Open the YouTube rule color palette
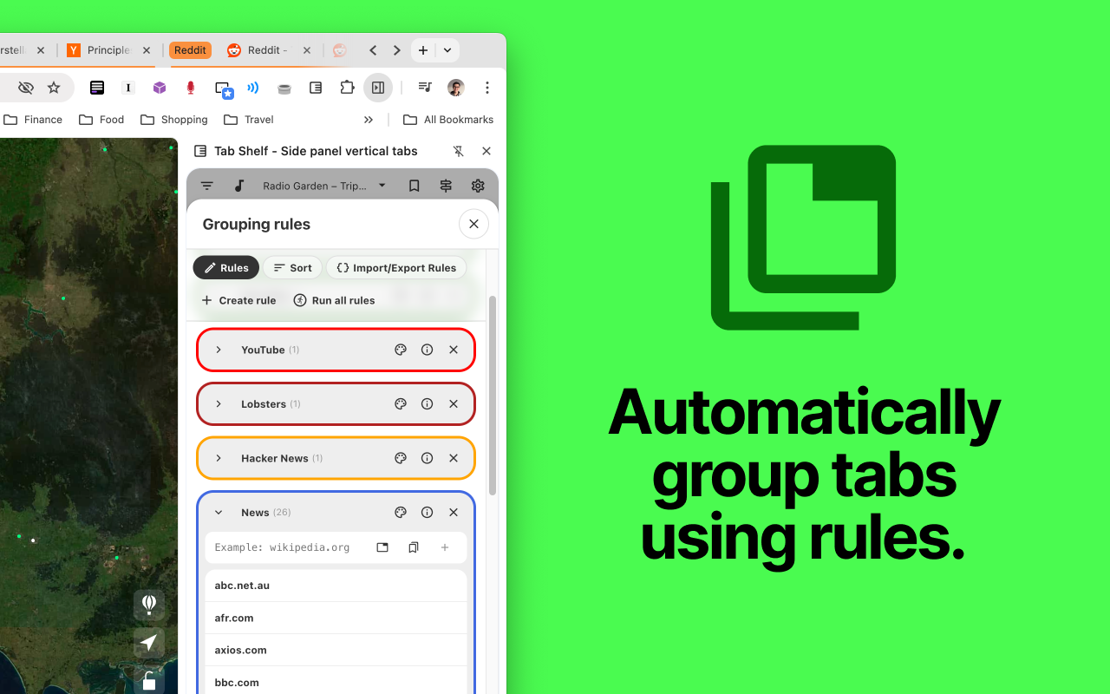This screenshot has width=1110, height=694. click(401, 350)
